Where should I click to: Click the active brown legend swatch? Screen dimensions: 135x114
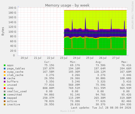coord(5,101)
